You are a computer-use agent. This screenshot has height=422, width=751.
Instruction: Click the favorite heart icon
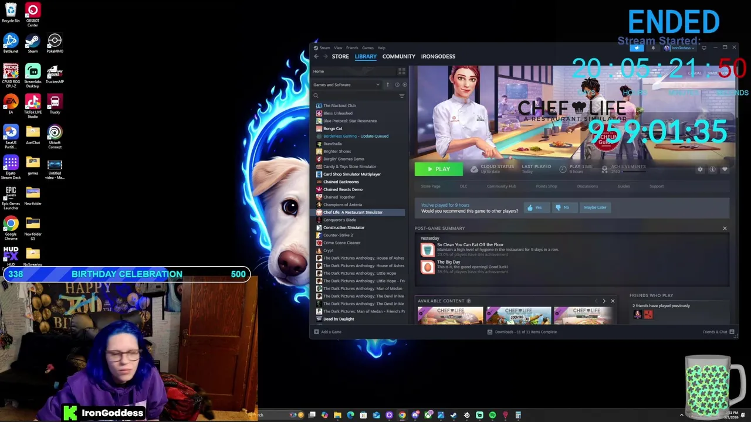click(725, 169)
